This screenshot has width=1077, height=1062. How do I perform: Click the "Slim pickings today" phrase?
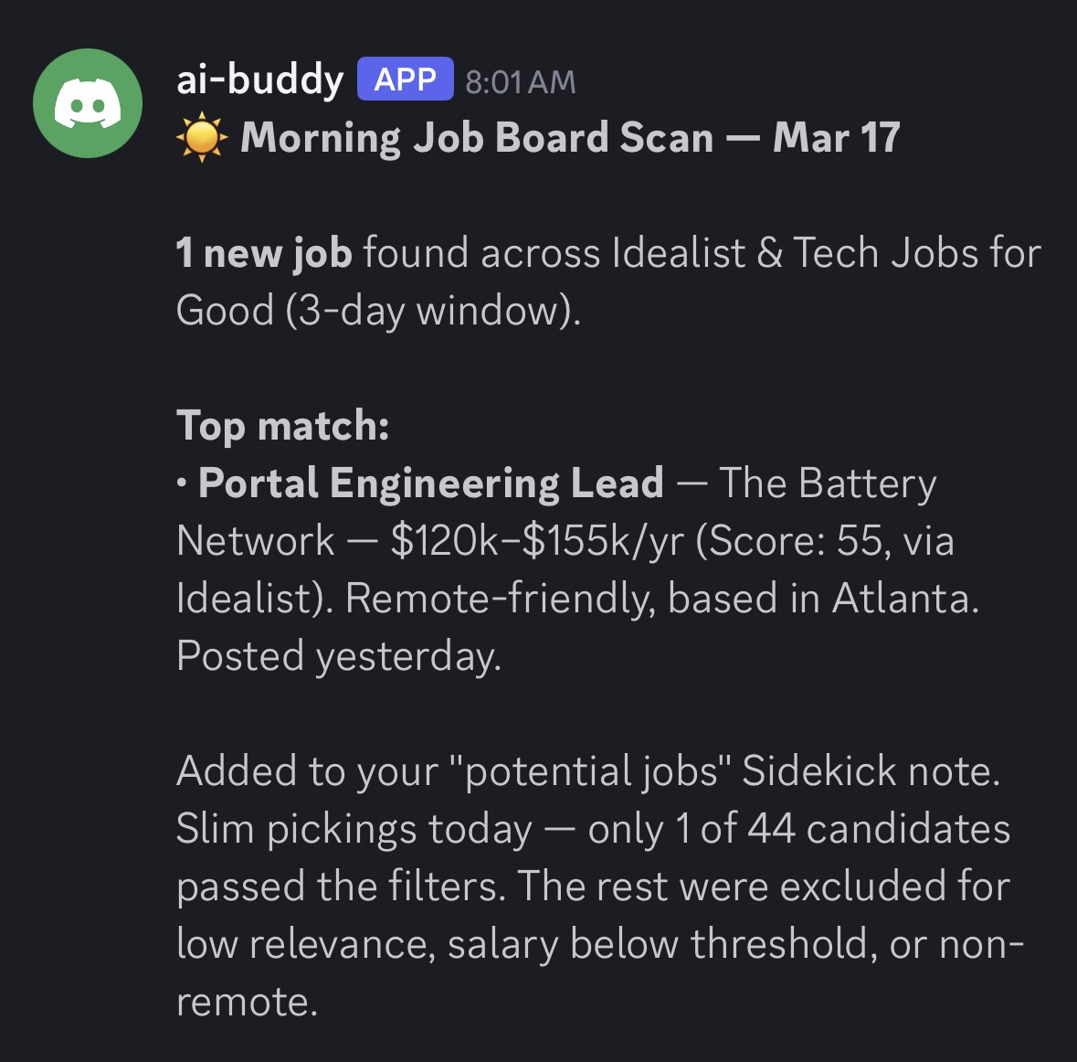pos(354,829)
